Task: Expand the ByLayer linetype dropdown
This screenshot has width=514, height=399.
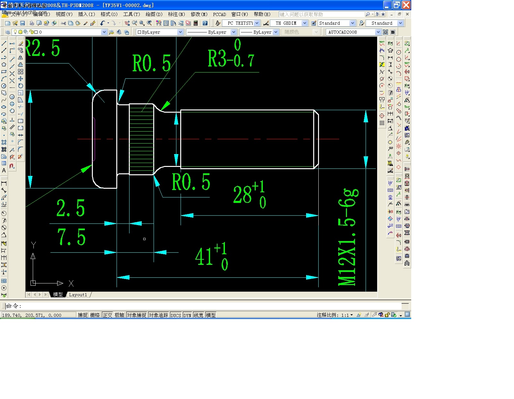Action: click(234, 32)
